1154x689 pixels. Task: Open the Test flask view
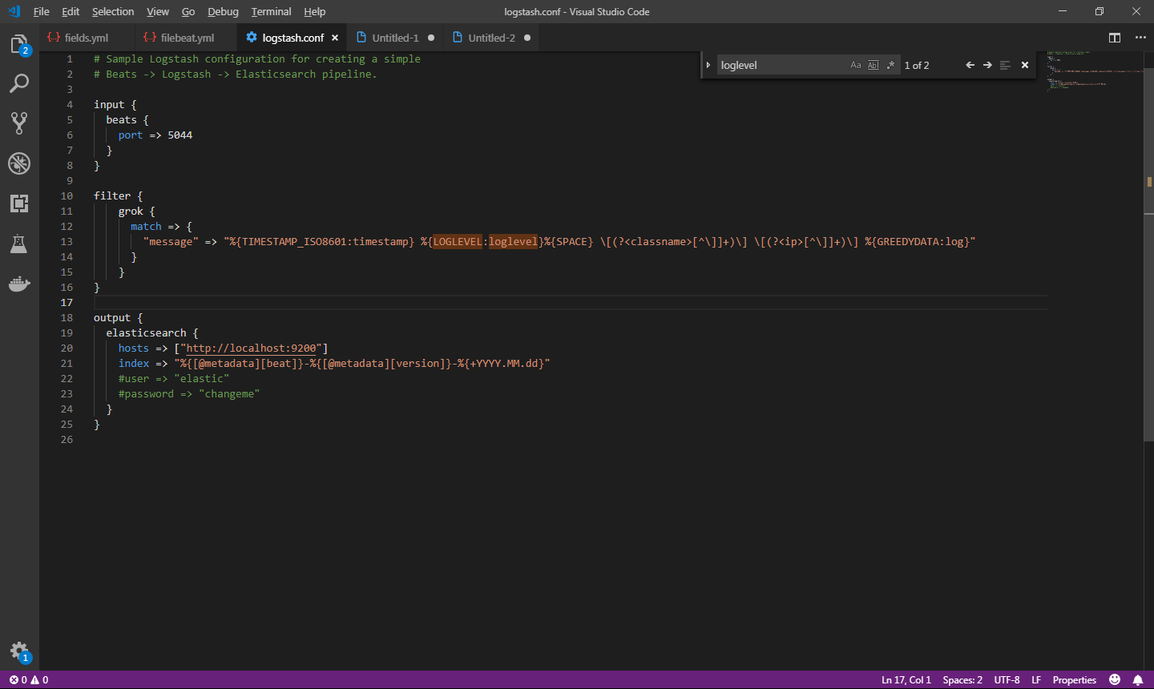(19, 244)
